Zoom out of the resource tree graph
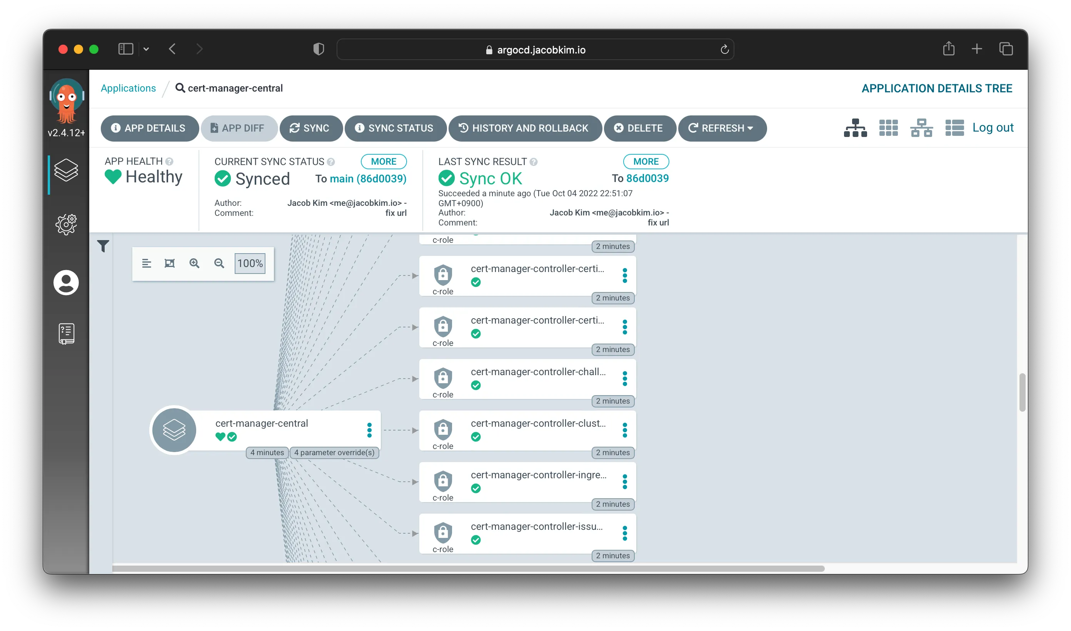 tap(219, 263)
